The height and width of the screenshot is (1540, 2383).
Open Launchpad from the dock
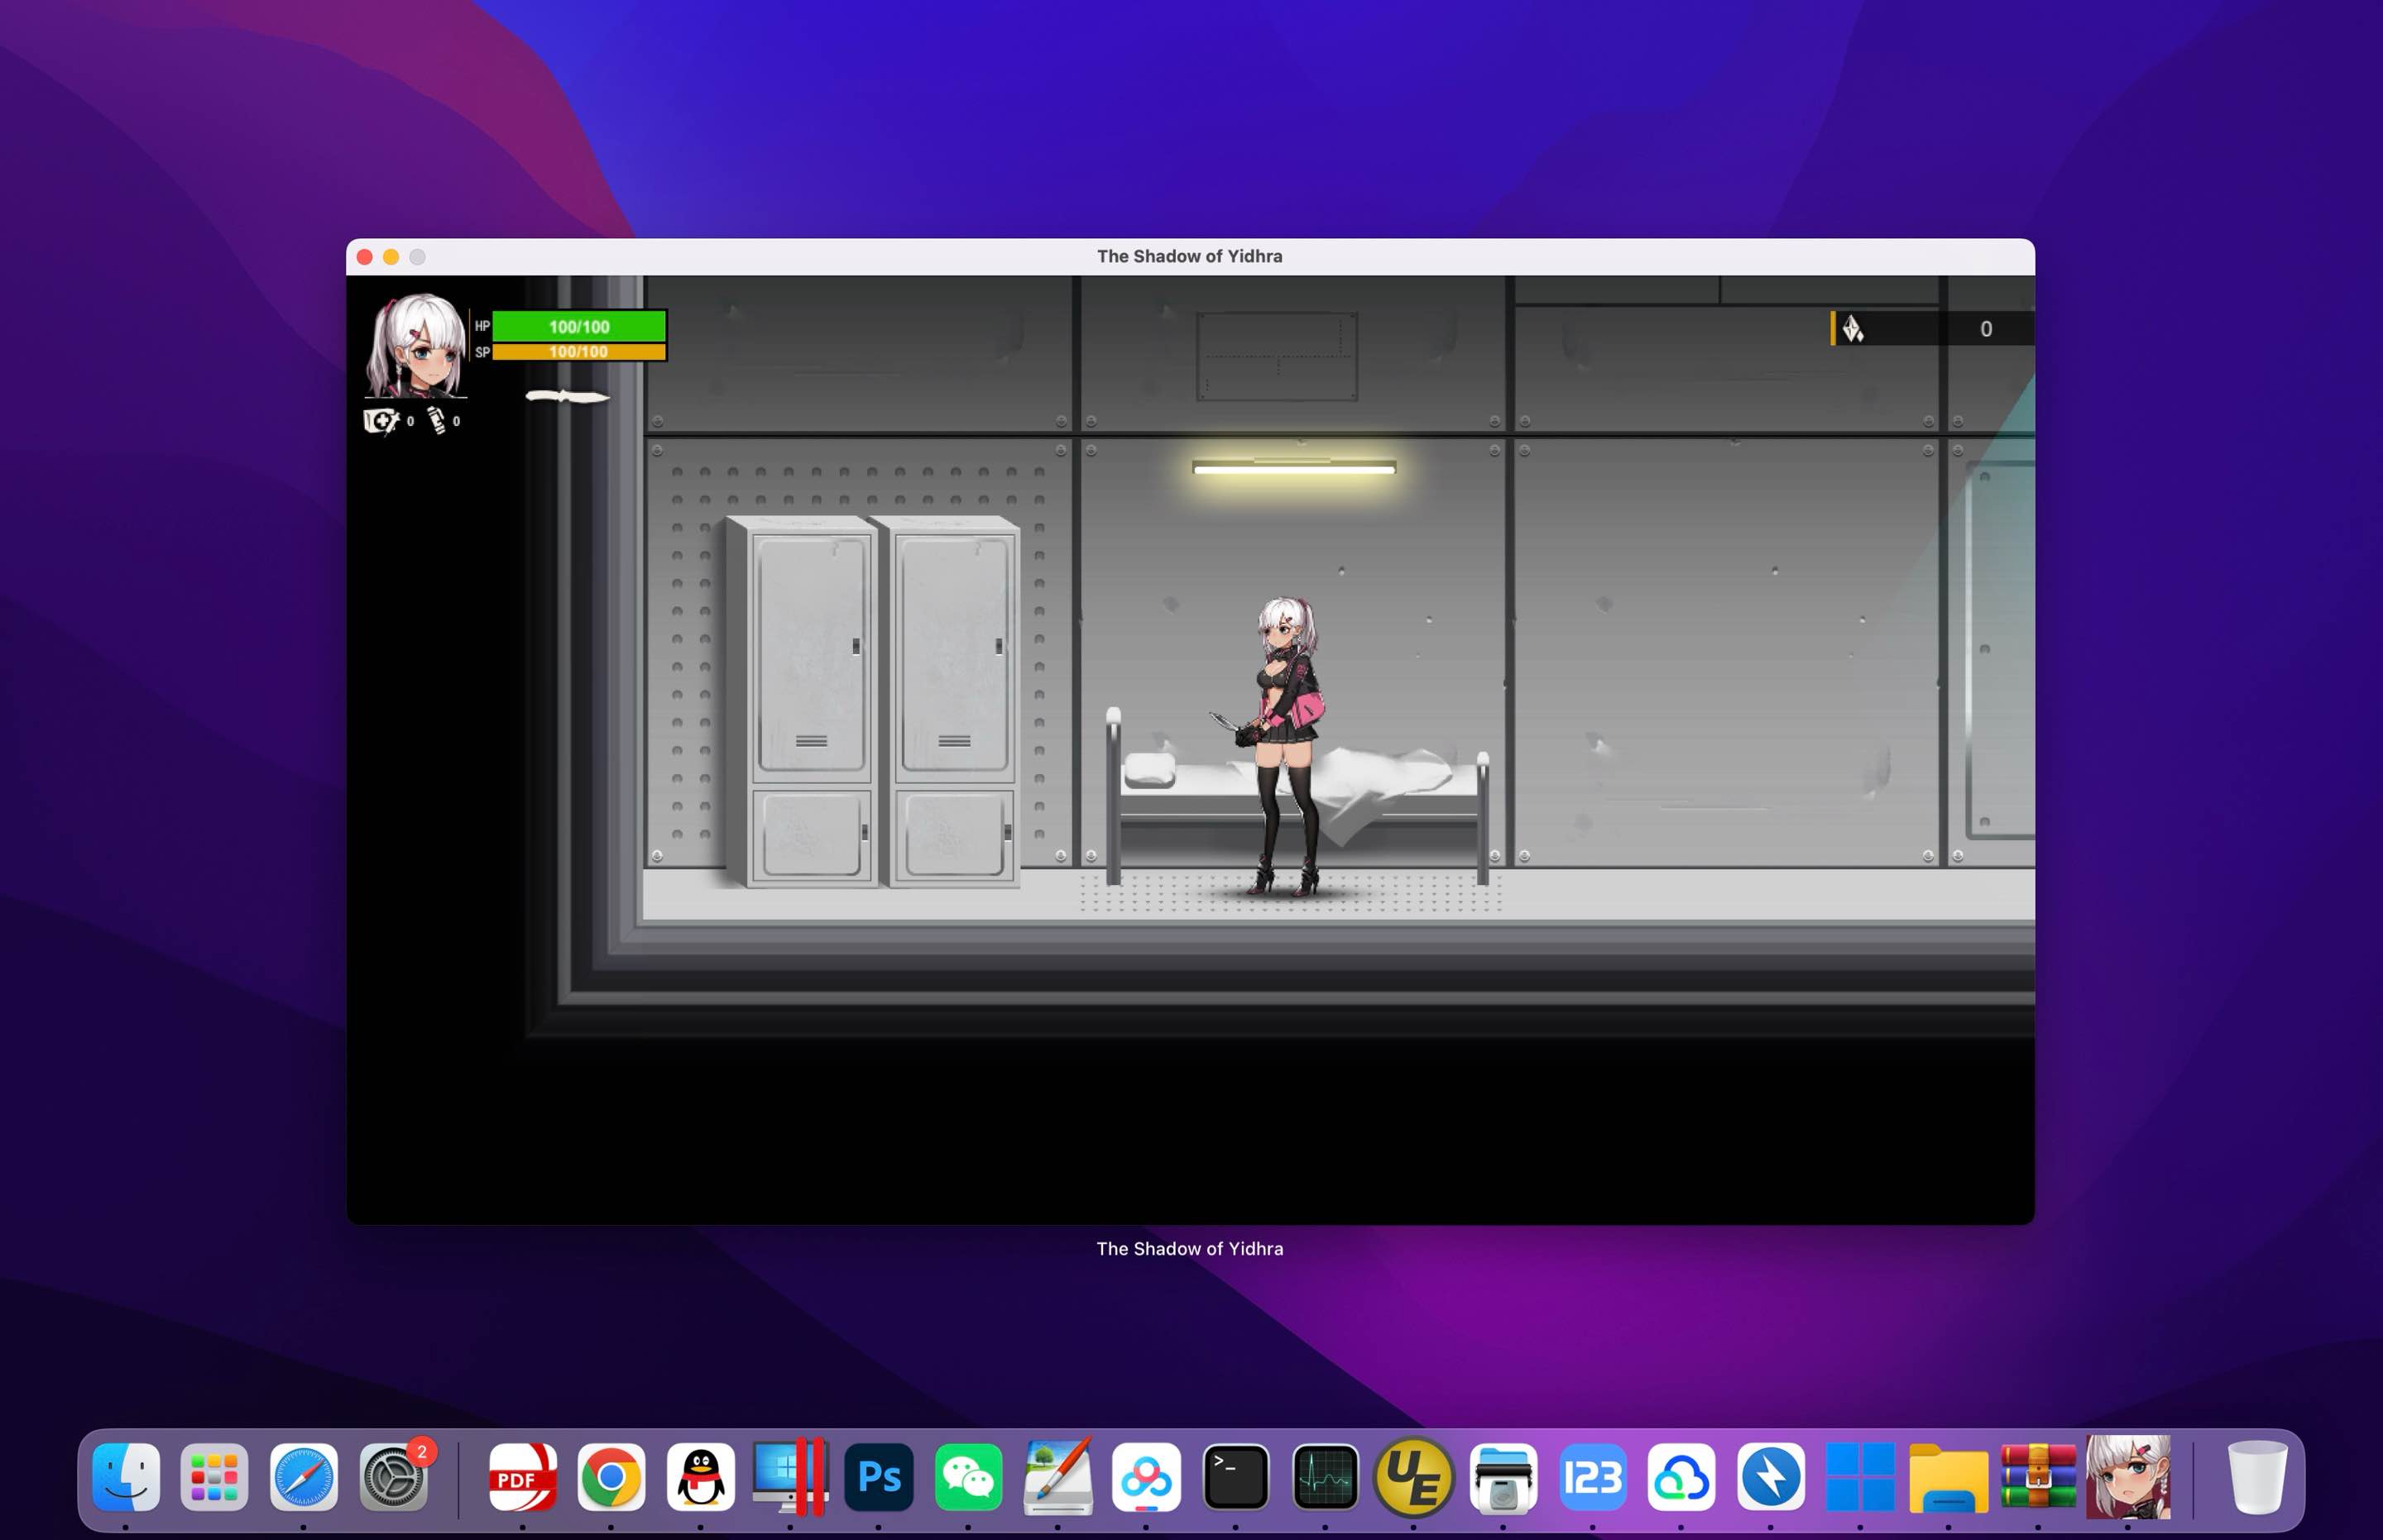[214, 1476]
